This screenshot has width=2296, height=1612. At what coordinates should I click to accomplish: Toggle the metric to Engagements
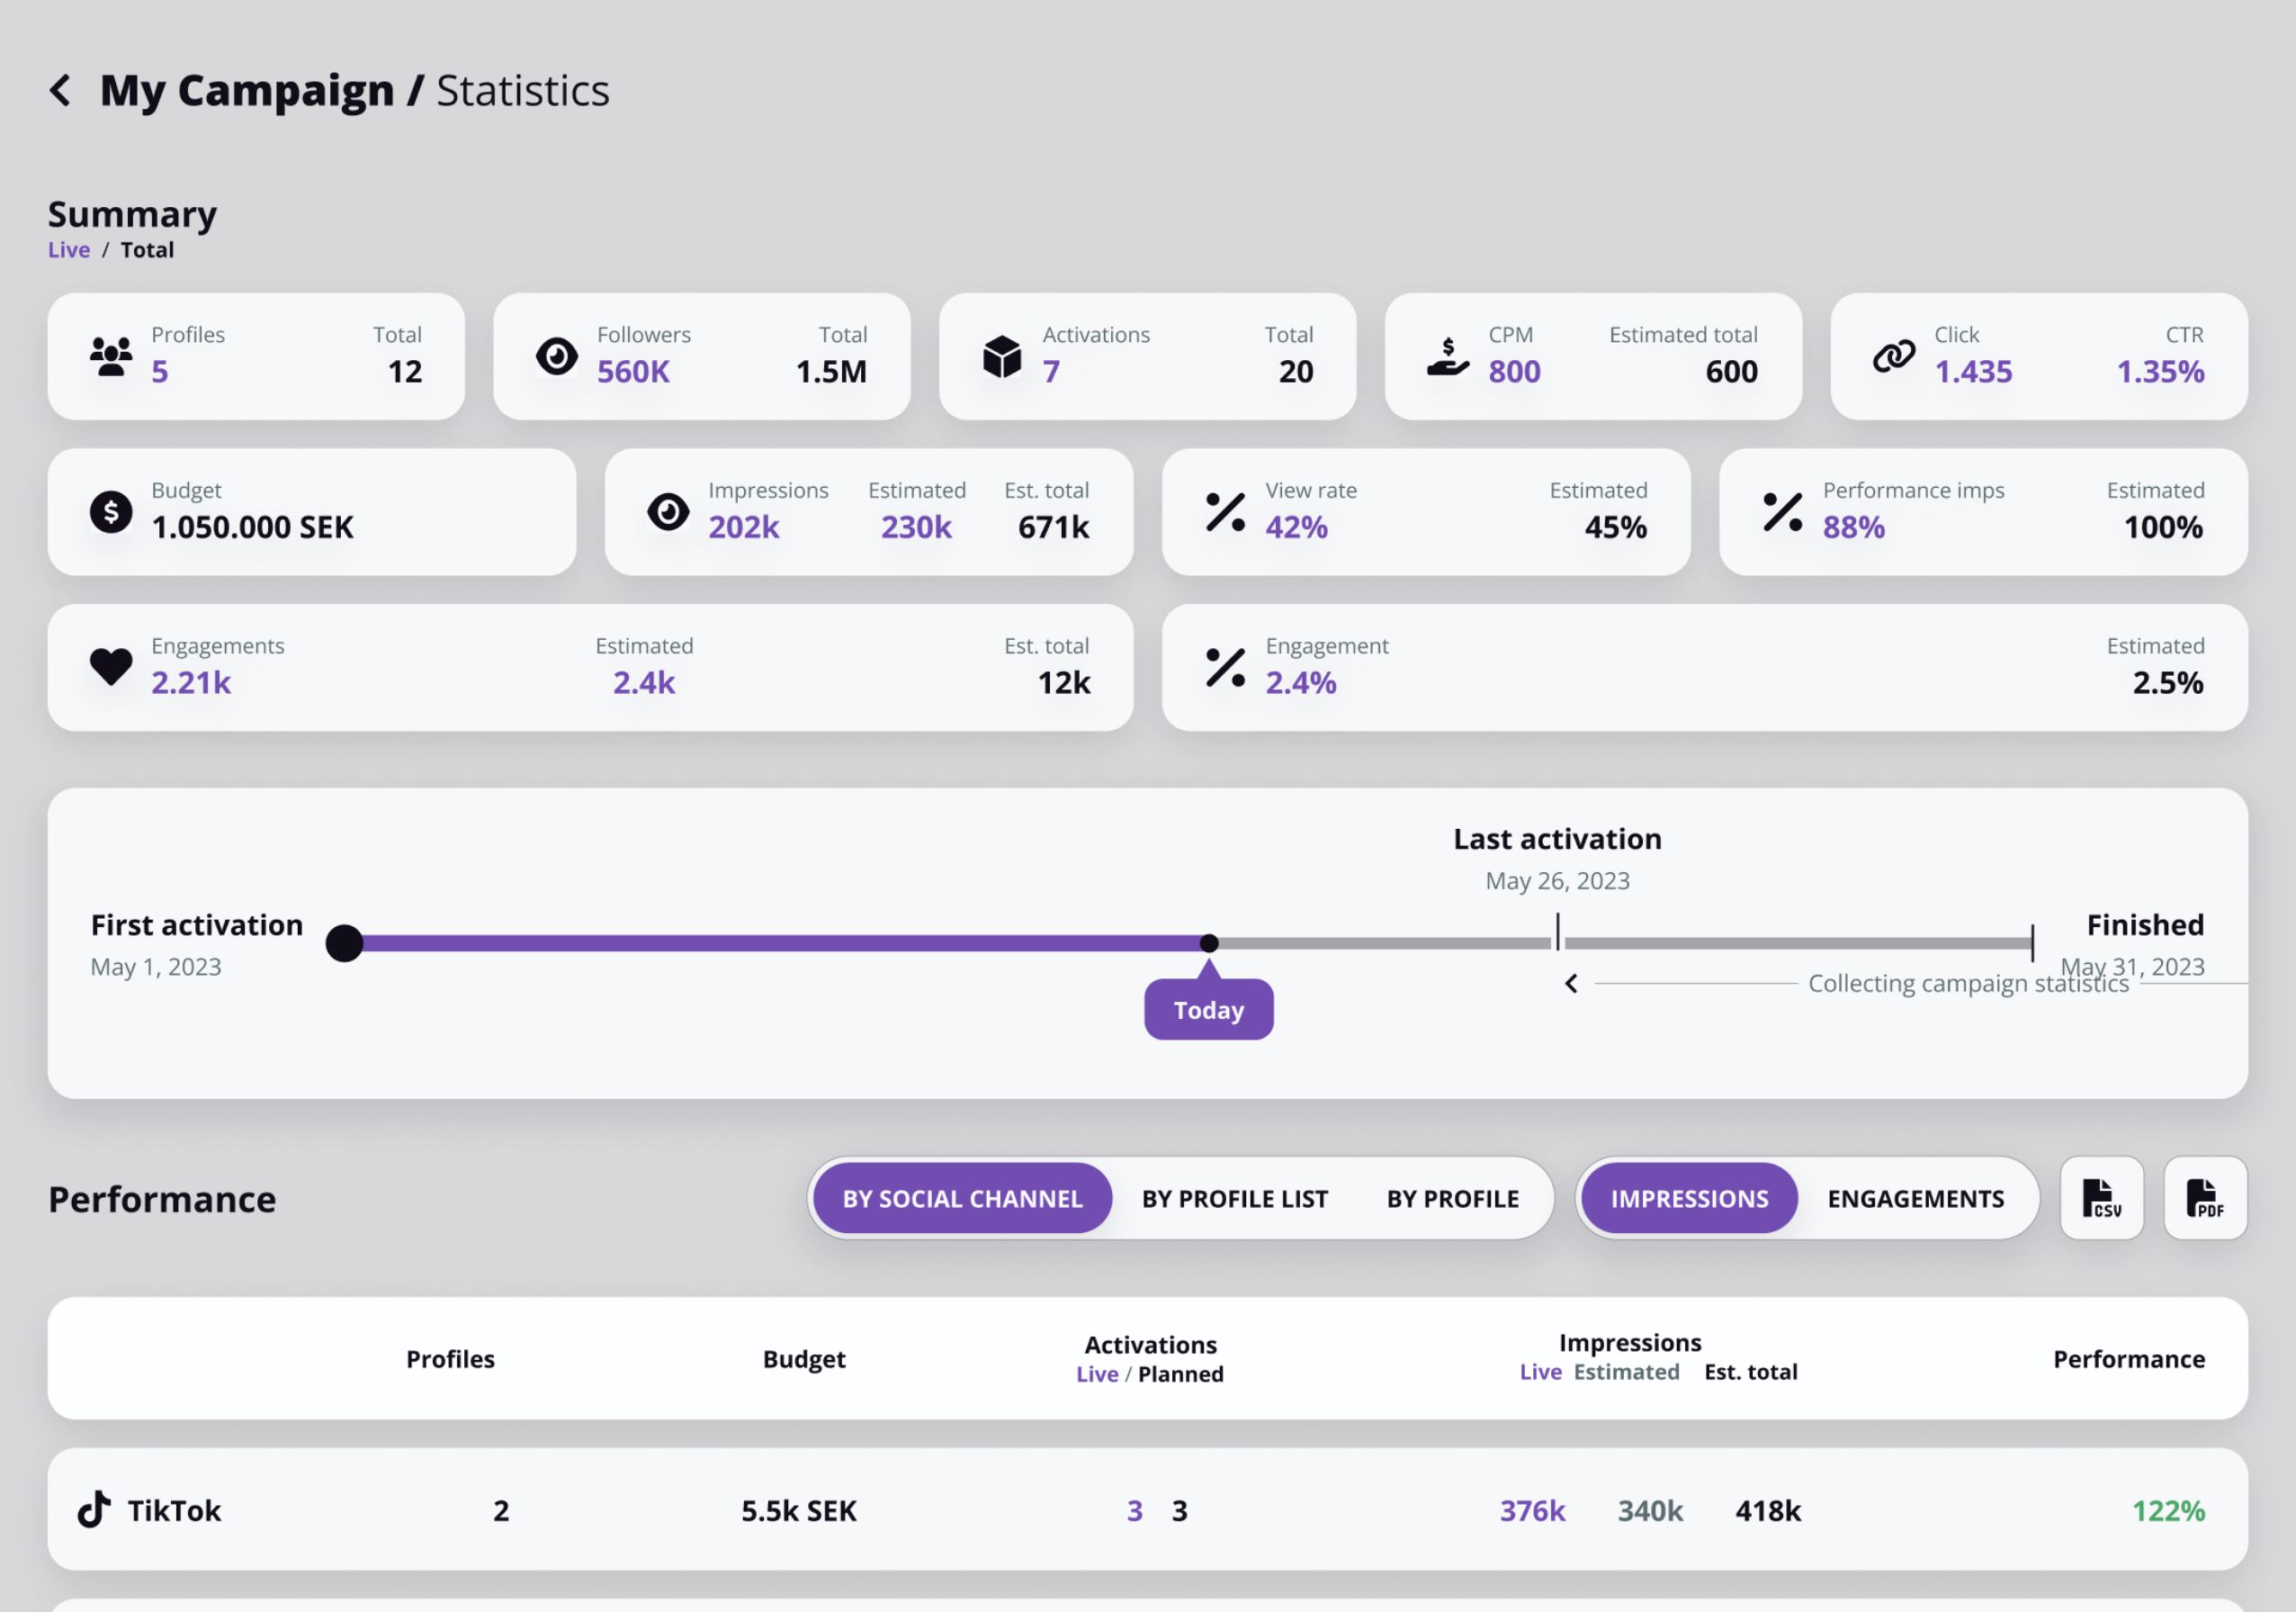tap(1915, 1199)
